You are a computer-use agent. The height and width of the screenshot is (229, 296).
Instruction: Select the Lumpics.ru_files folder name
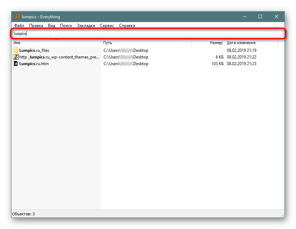(x=34, y=50)
